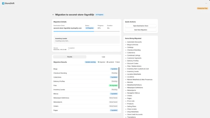Click Blogs & Articles in items list
The height and width of the screenshot is (118, 210).
[x=133, y=45]
